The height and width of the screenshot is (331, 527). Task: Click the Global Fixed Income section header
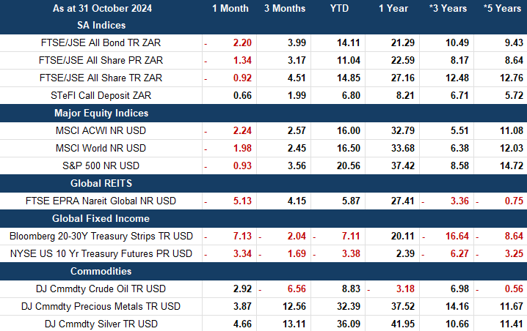[101, 218]
